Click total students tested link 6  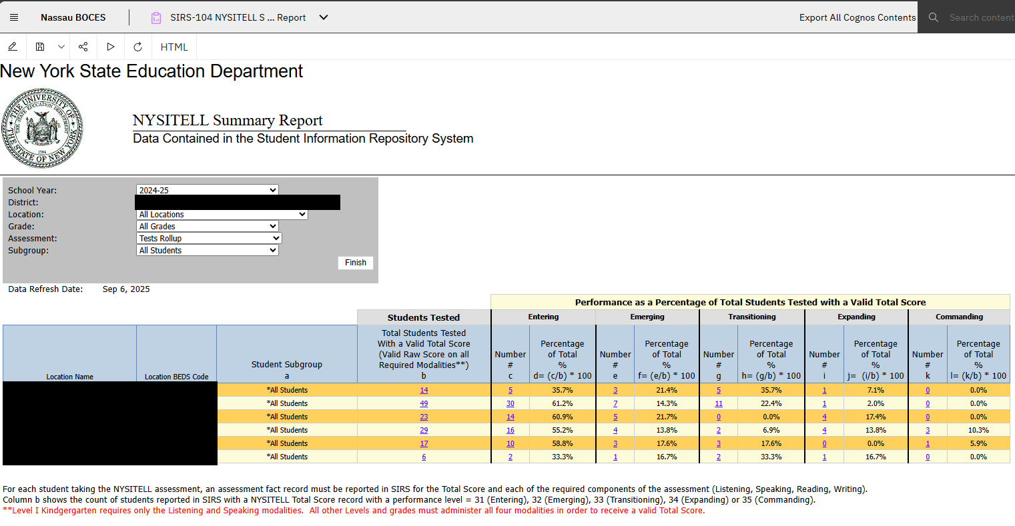[x=424, y=457]
